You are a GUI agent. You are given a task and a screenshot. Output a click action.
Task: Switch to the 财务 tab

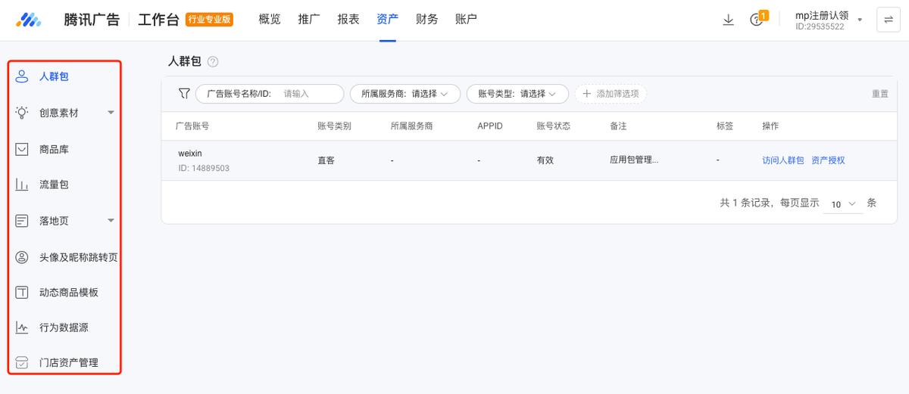[x=427, y=20]
